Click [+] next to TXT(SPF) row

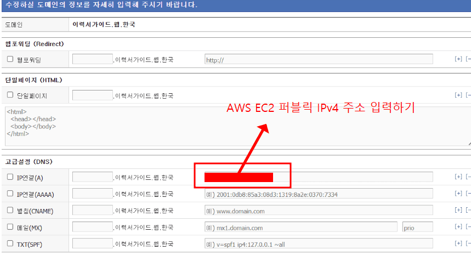tap(458, 244)
